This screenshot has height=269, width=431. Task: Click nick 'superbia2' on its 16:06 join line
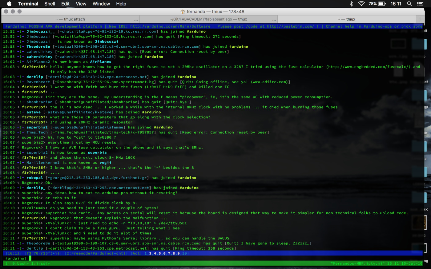pyautogui.click(x=37, y=127)
